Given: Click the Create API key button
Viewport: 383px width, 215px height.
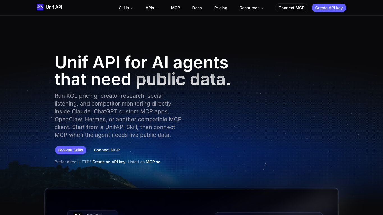Looking at the screenshot, I should pyautogui.click(x=329, y=8).
